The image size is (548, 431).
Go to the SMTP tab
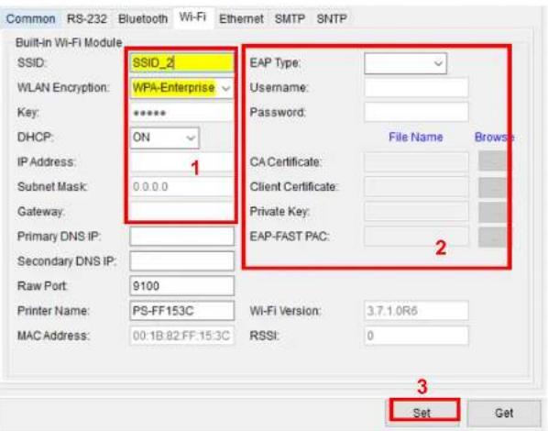point(290,18)
